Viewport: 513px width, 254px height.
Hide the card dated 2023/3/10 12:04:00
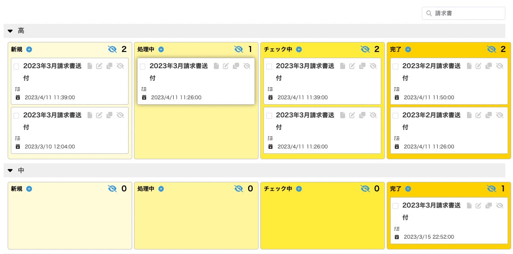120,115
